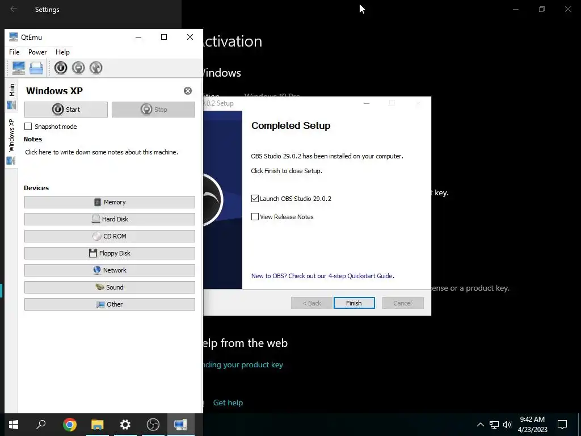This screenshot has width=581, height=436.
Task: Open taskbar Search
Action: (x=41, y=425)
